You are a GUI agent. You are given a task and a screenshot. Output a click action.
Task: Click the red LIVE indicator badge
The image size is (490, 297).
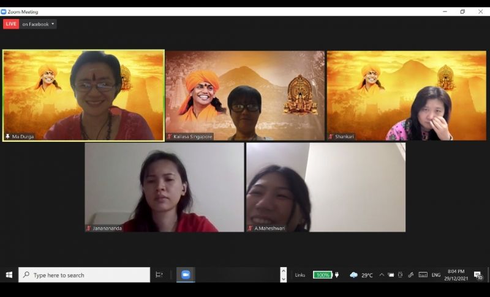[11, 24]
